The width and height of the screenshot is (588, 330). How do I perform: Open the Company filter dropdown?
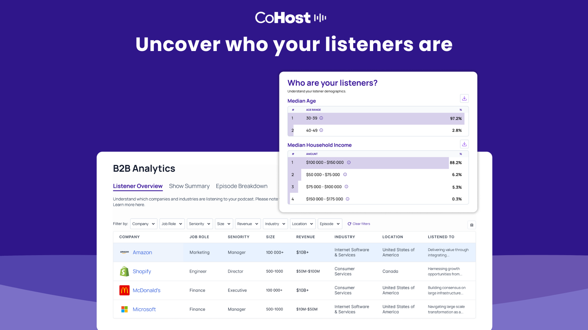(144, 224)
